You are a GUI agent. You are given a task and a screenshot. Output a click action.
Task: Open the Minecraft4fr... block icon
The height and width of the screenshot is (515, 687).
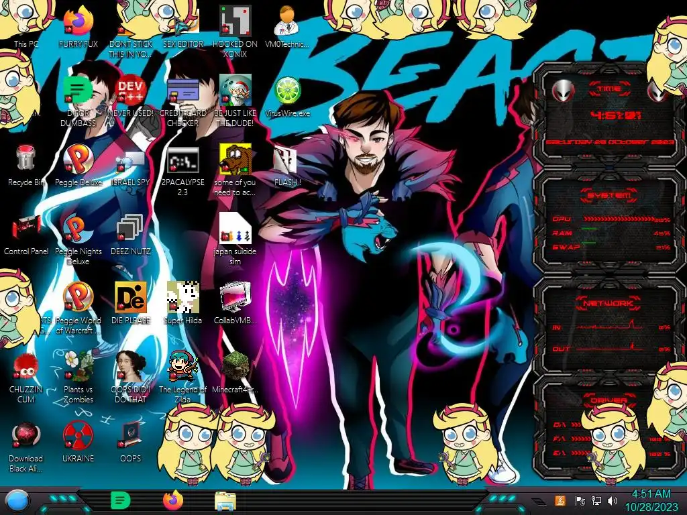coord(235,372)
